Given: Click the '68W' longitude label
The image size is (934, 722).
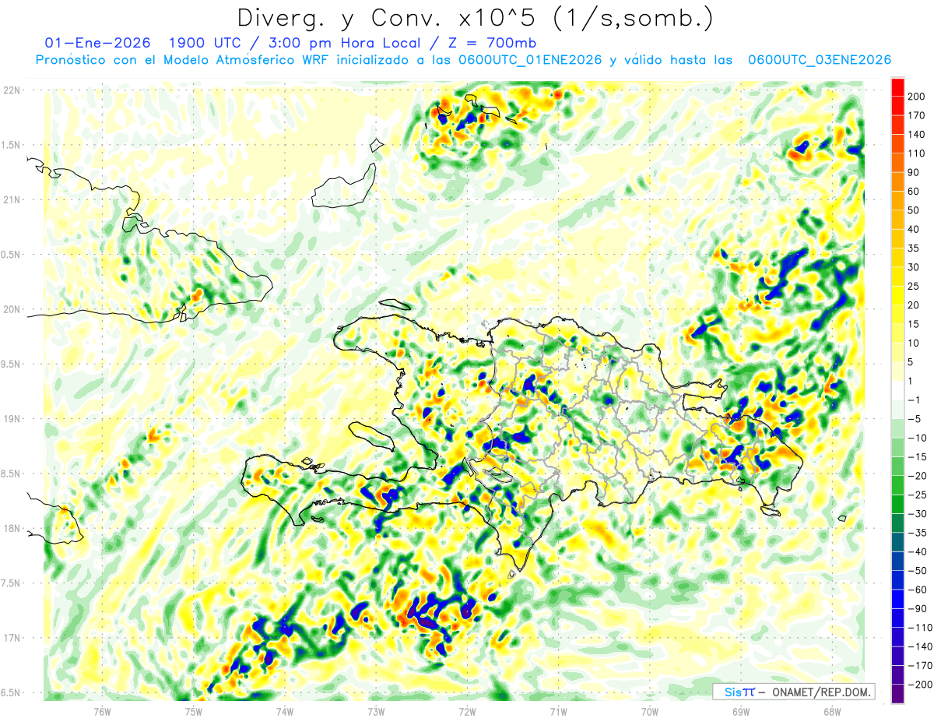Looking at the screenshot, I should [x=832, y=711].
